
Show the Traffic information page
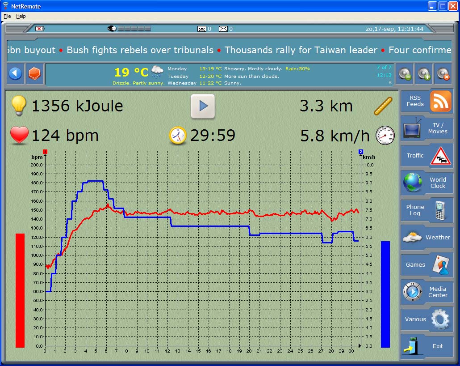[x=427, y=156]
